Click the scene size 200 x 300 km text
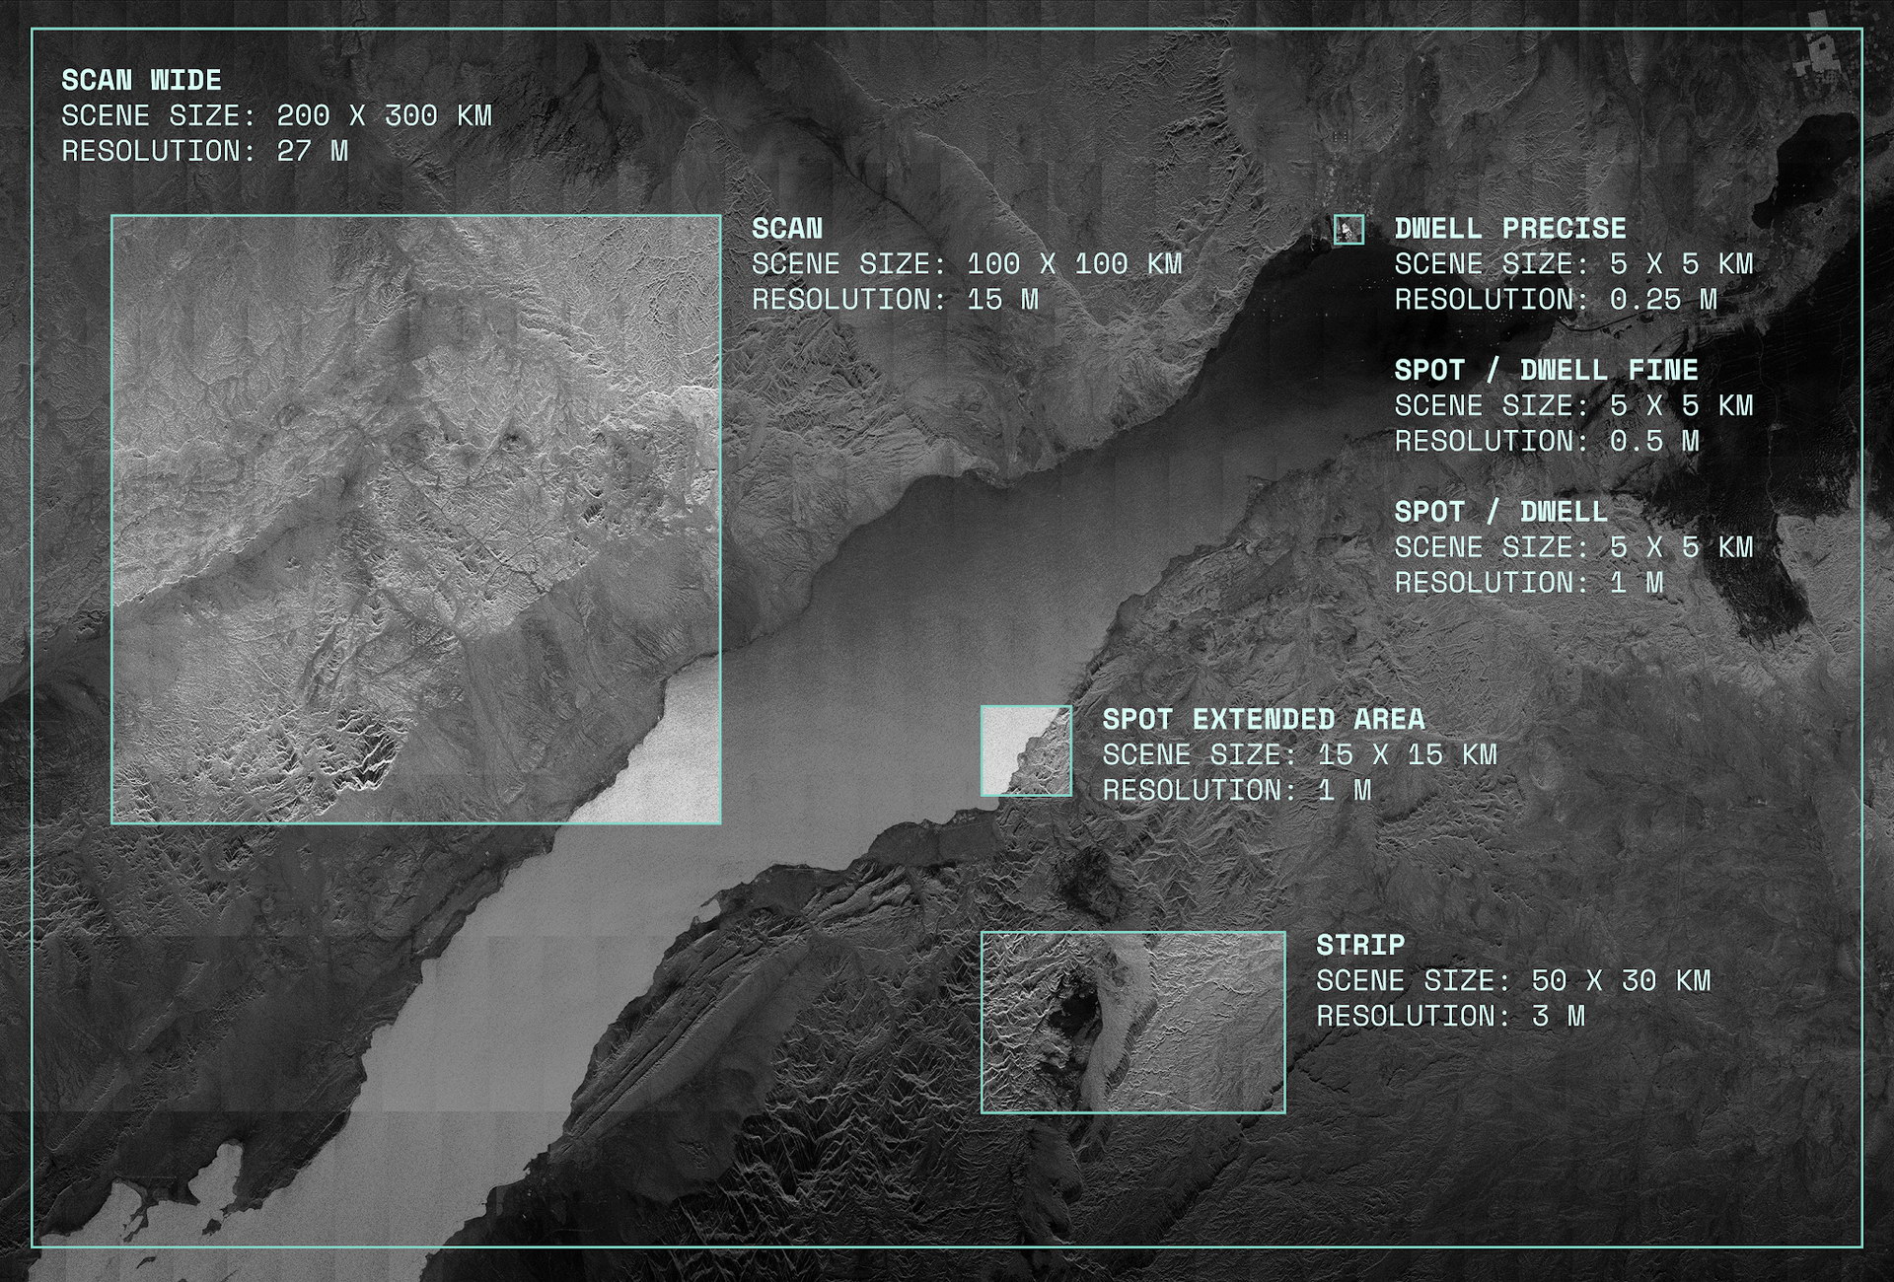Screen dimensions: 1894x1282 click(x=276, y=115)
